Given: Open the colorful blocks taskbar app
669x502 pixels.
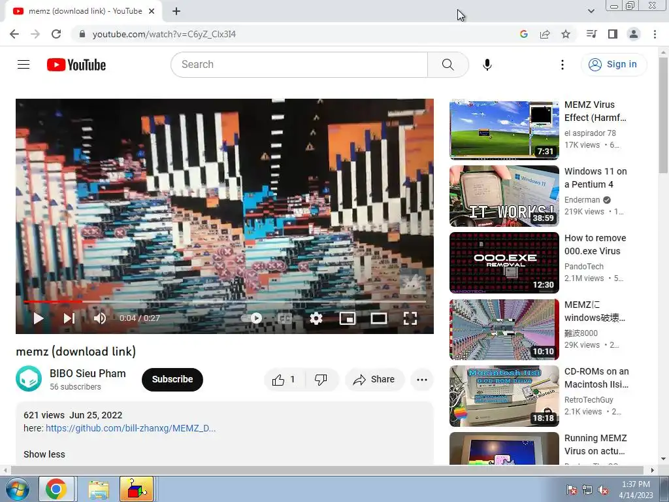Looking at the screenshot, I should point(137,489).
